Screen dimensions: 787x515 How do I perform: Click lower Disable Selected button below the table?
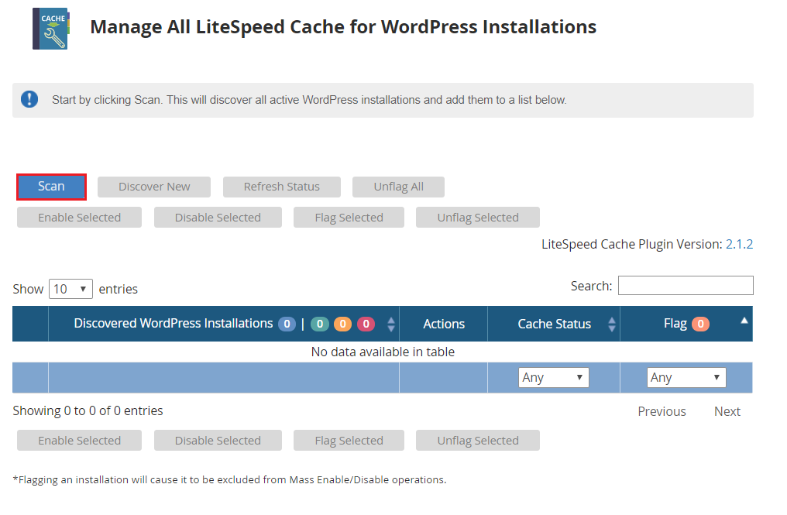218,440
